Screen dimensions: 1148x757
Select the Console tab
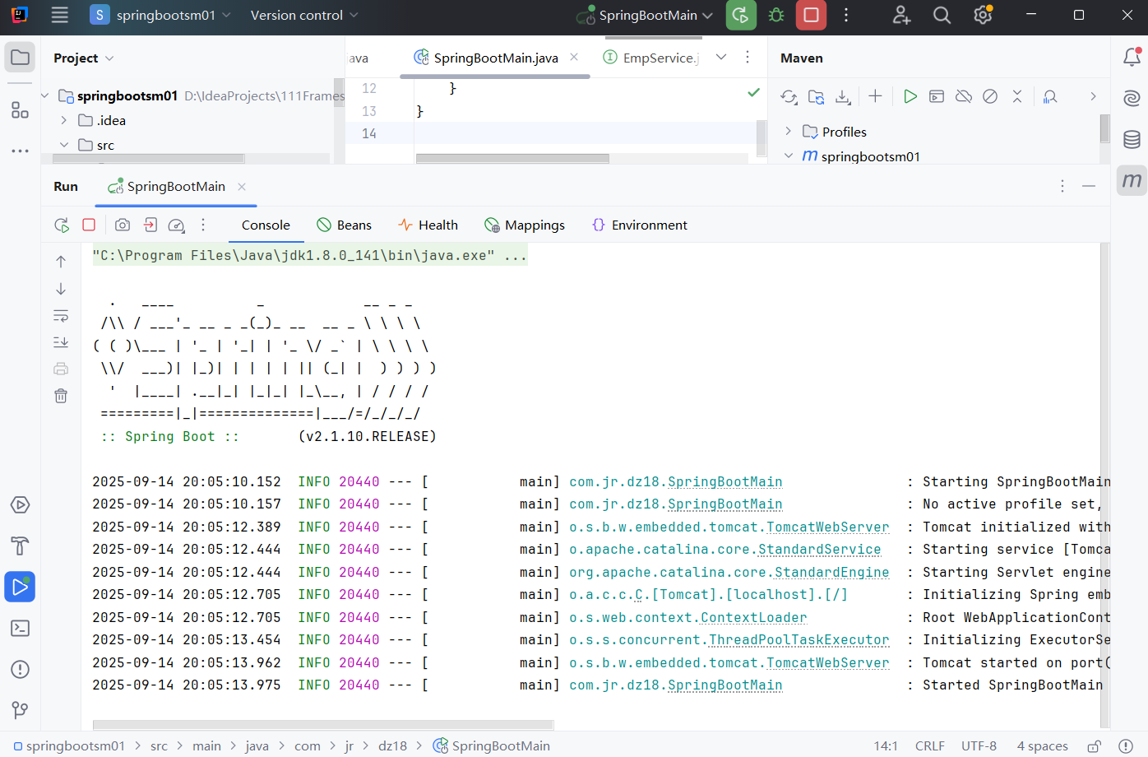[266, 225]
